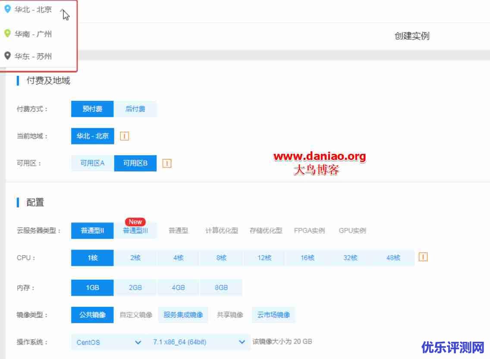Click the green location pin beside 华南-广州
Screen dimensions: 490x359
coord(7,33)
